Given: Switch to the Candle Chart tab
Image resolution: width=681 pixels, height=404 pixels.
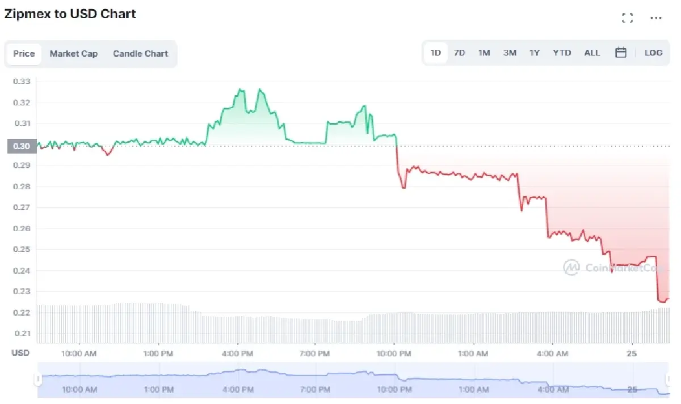Looking at the screenshot, I should pyautogui.click(x=140, y=53).
